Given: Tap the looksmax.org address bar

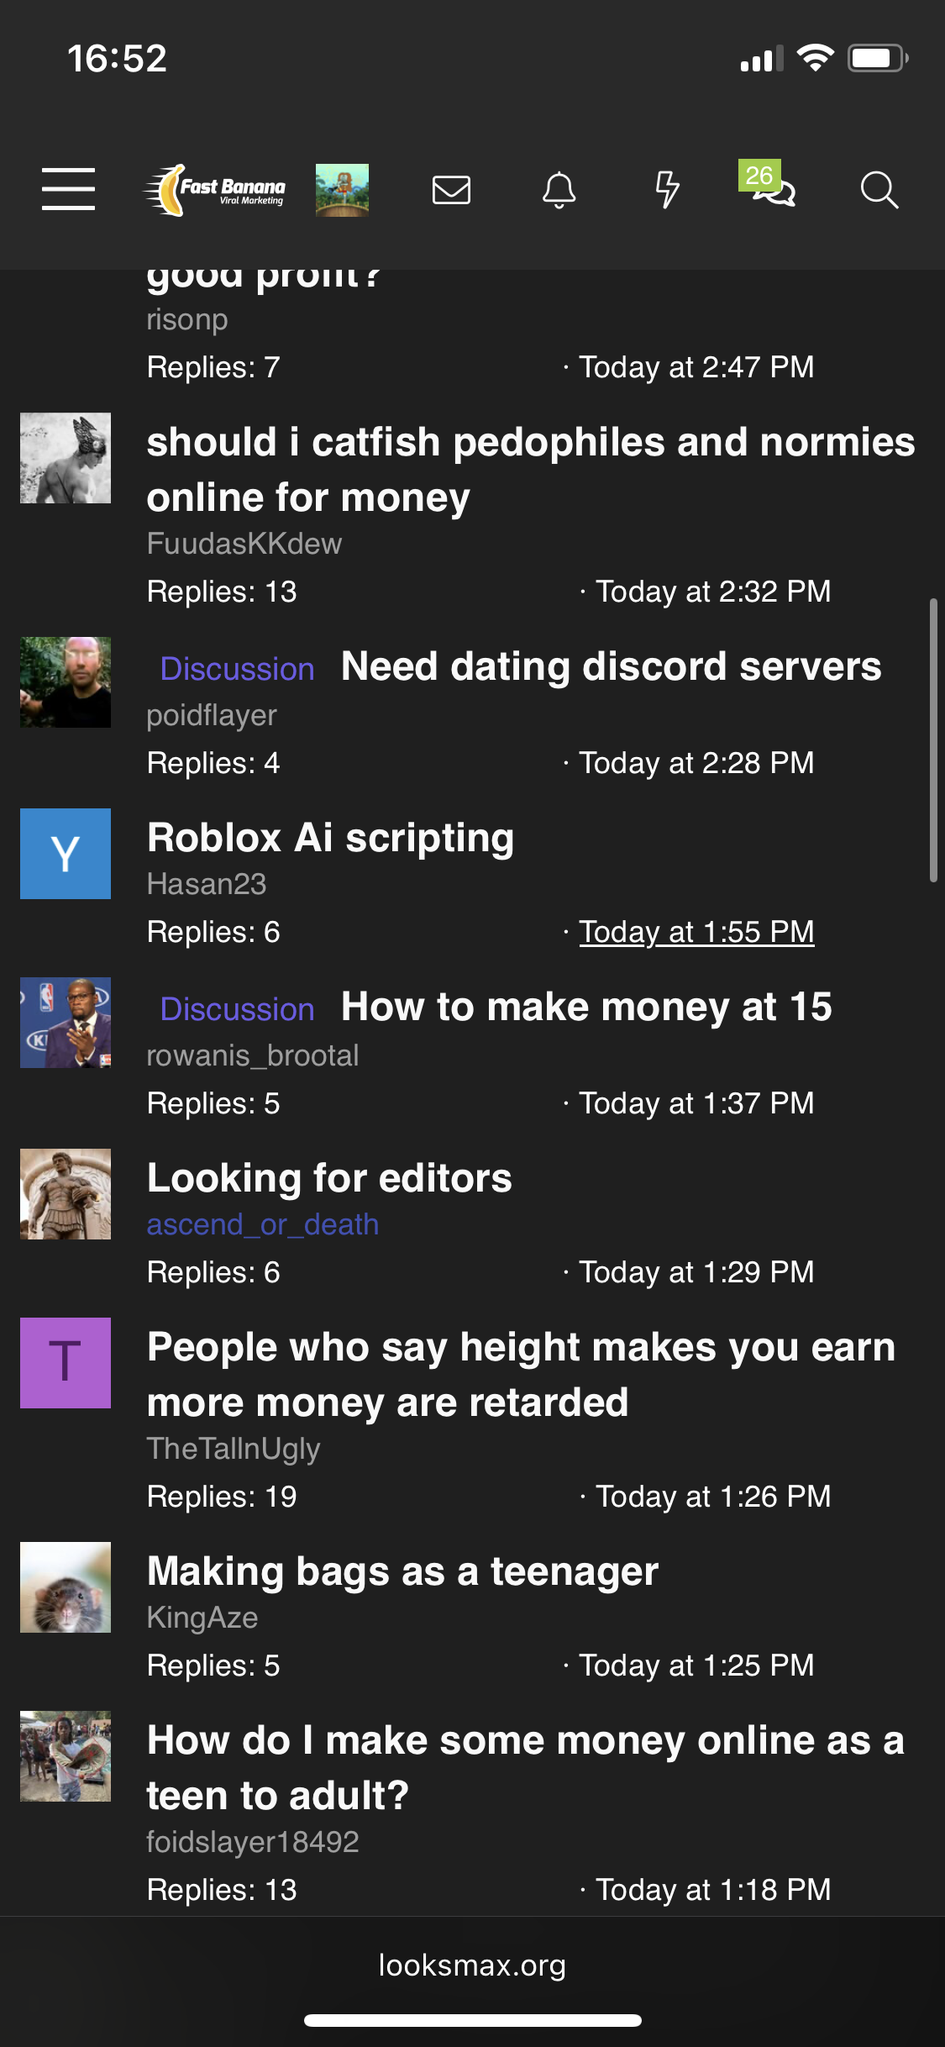Looking at the screenshot, I should coord(472,1965).
